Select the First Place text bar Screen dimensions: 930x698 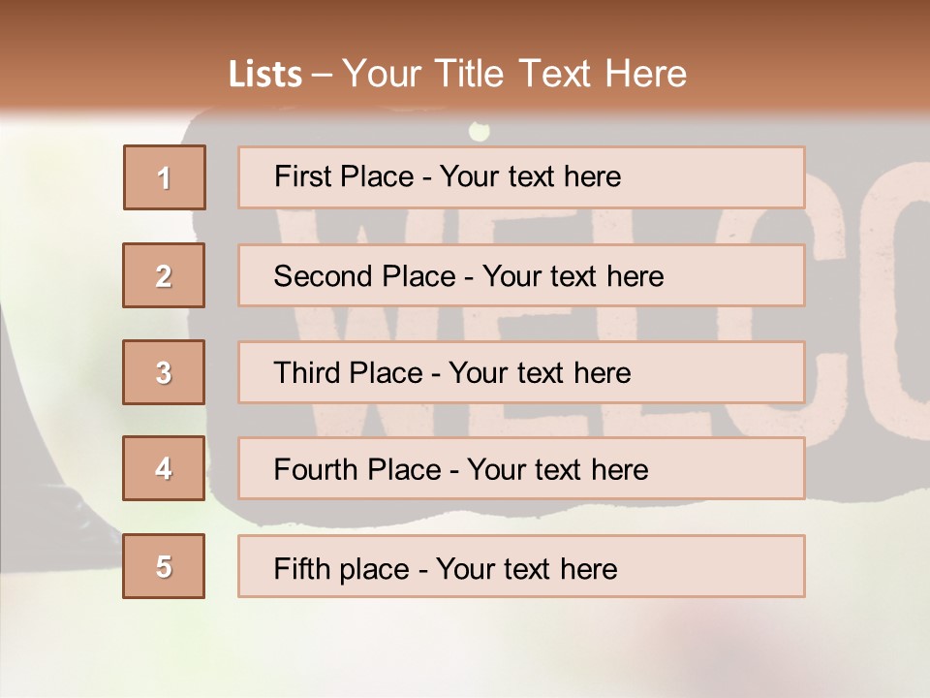pyautogui.click(x=521, y=177)
